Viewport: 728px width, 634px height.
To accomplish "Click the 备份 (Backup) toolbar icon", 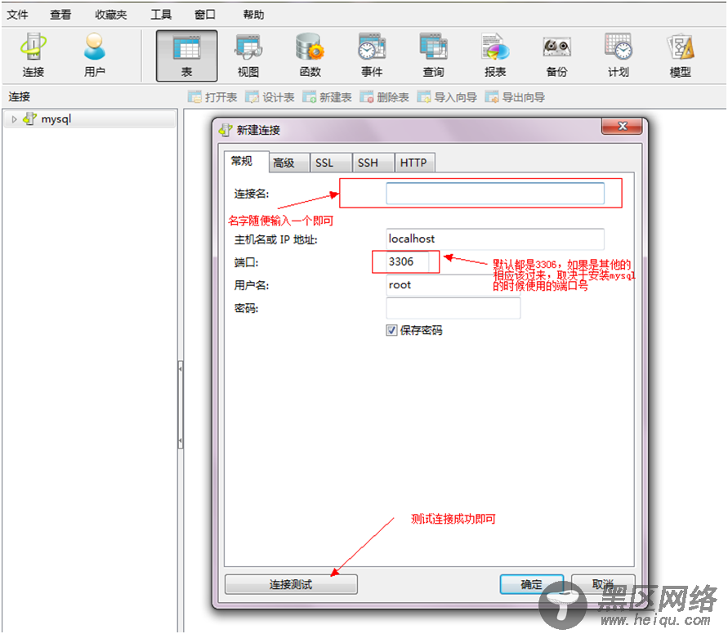I will pyautogui.click(x=556, y=56).
